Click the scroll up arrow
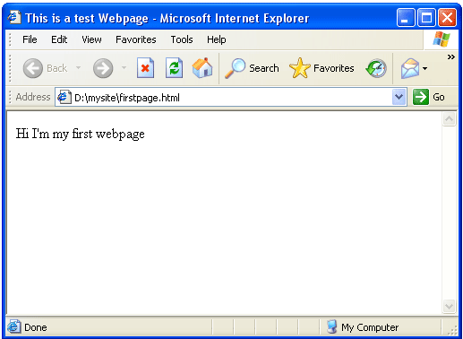This screenshot has height=339, width=463. [x=449, y=119]
